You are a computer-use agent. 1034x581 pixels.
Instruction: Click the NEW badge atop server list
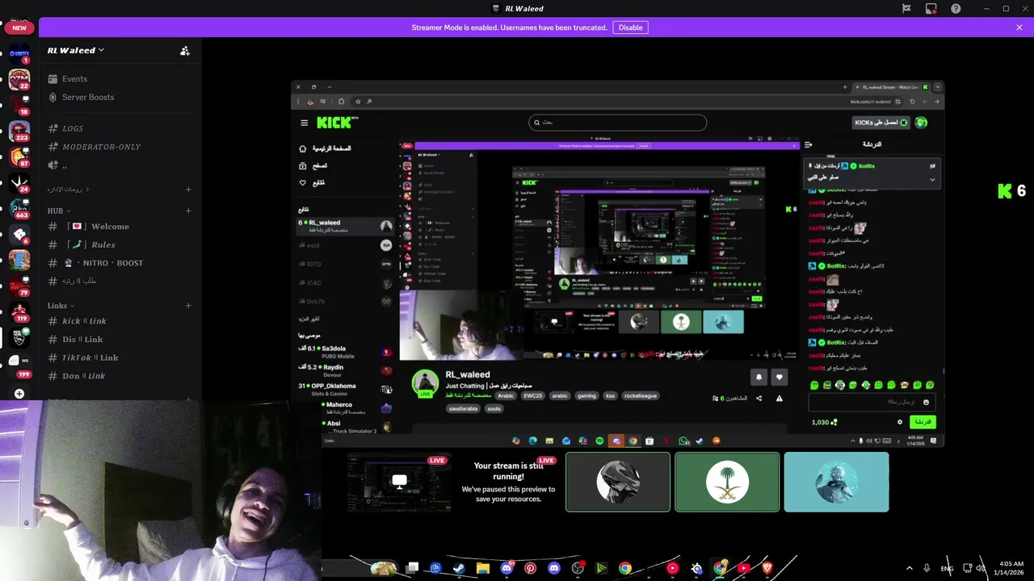pos(19,27)
